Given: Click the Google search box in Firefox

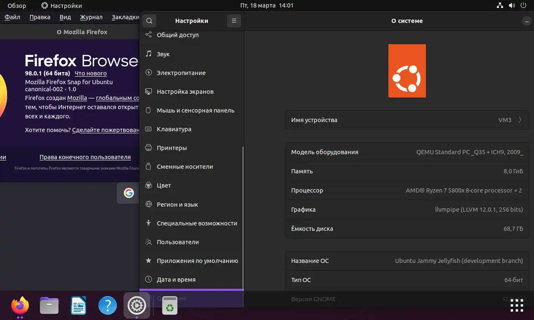Looking at the screenshot, I should tap(128, 193).
